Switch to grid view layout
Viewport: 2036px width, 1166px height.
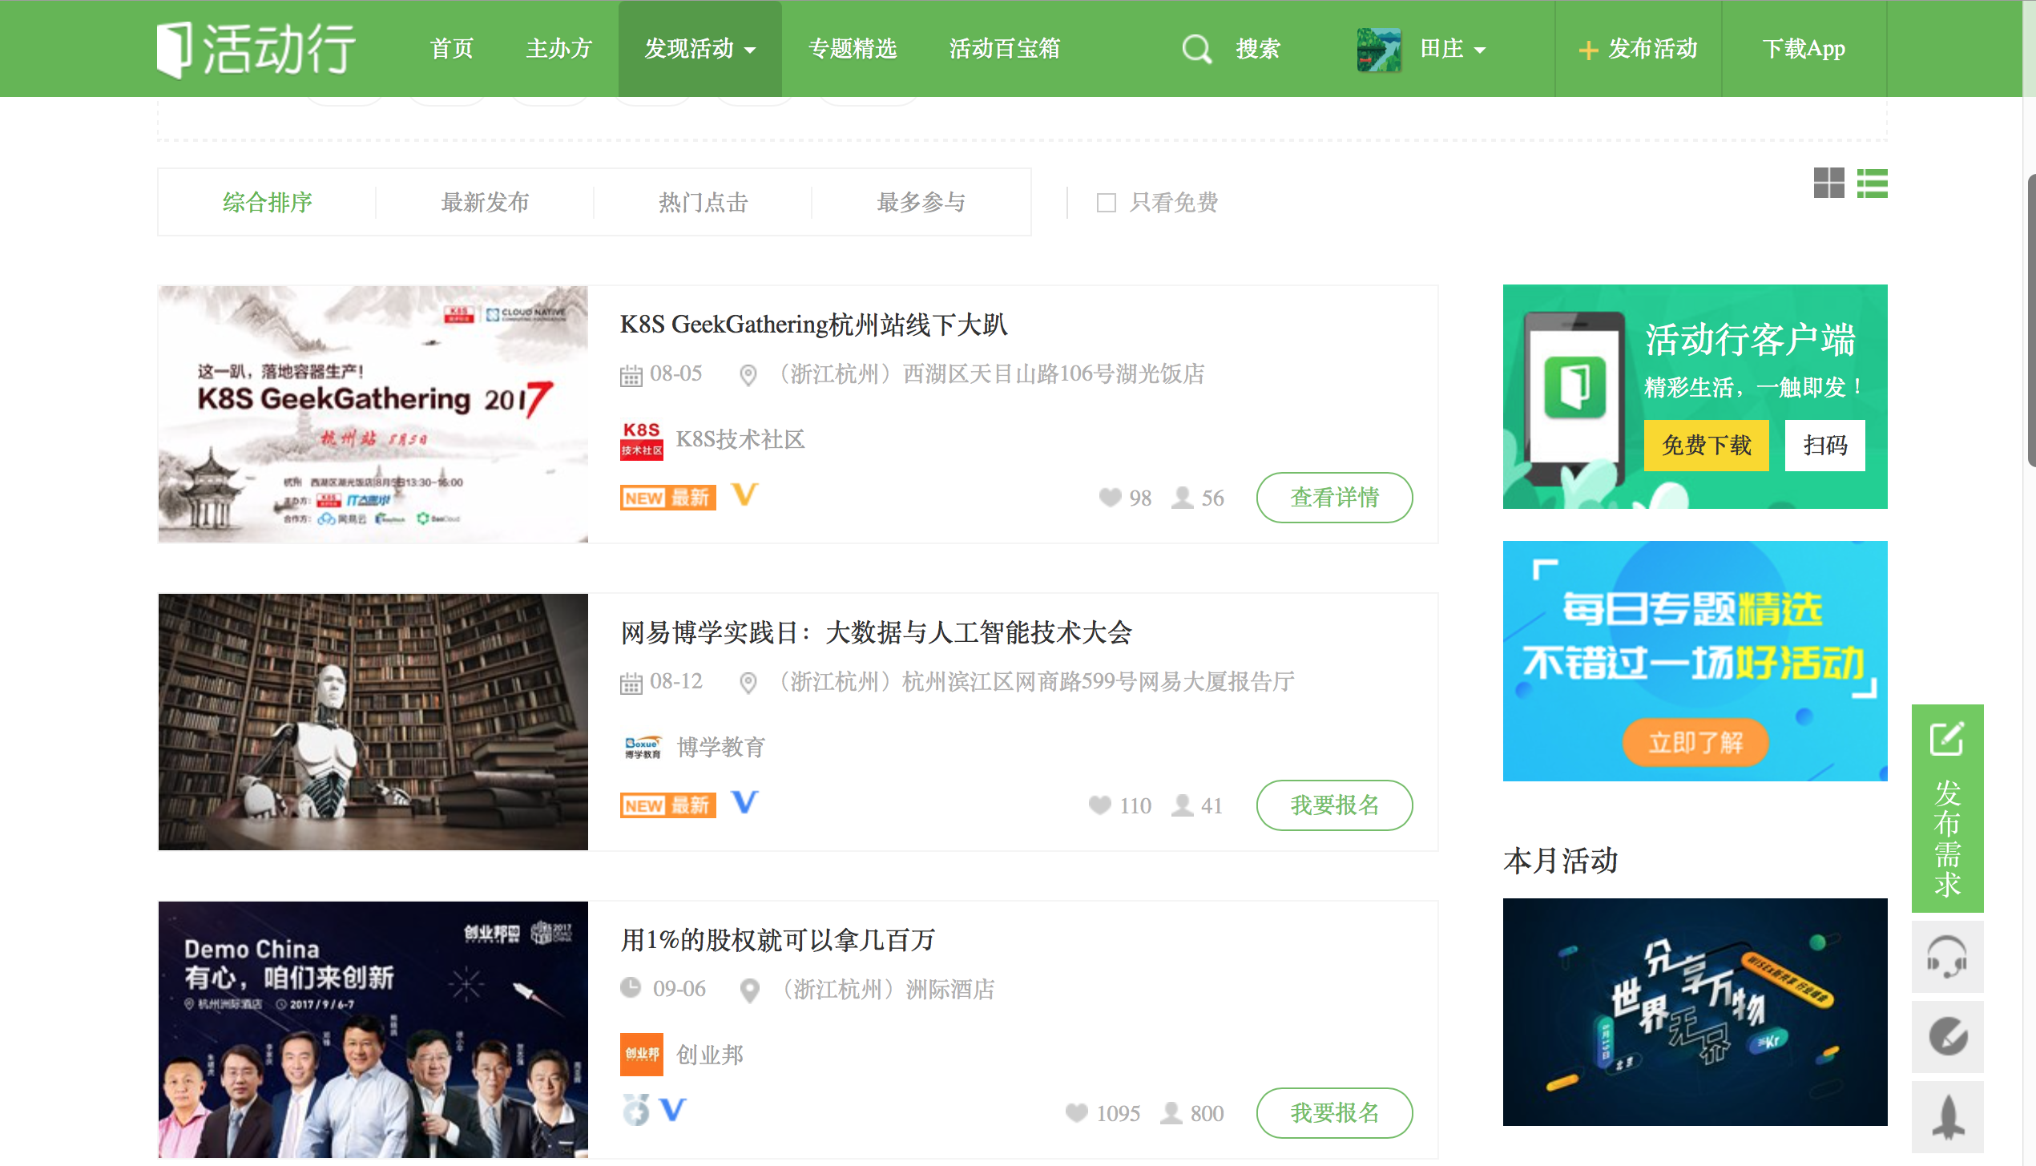(1828, 183)
